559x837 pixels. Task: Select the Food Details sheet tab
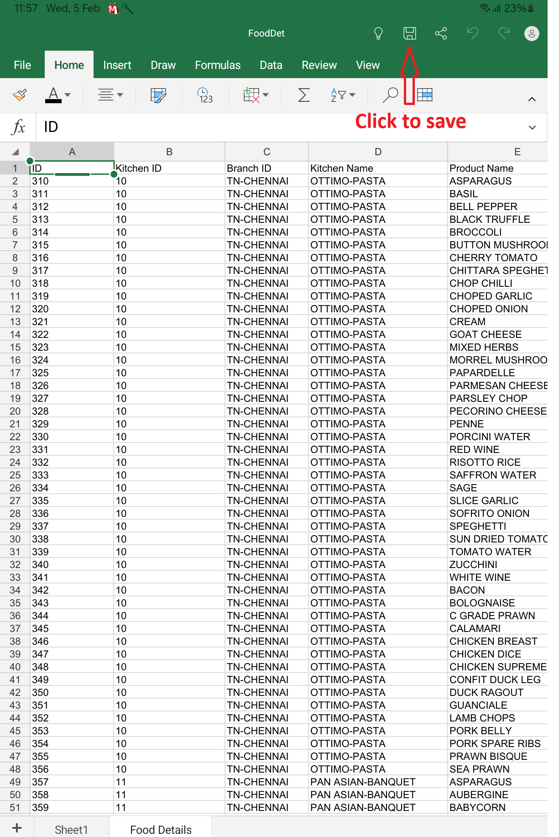click(x=161, y=829)
